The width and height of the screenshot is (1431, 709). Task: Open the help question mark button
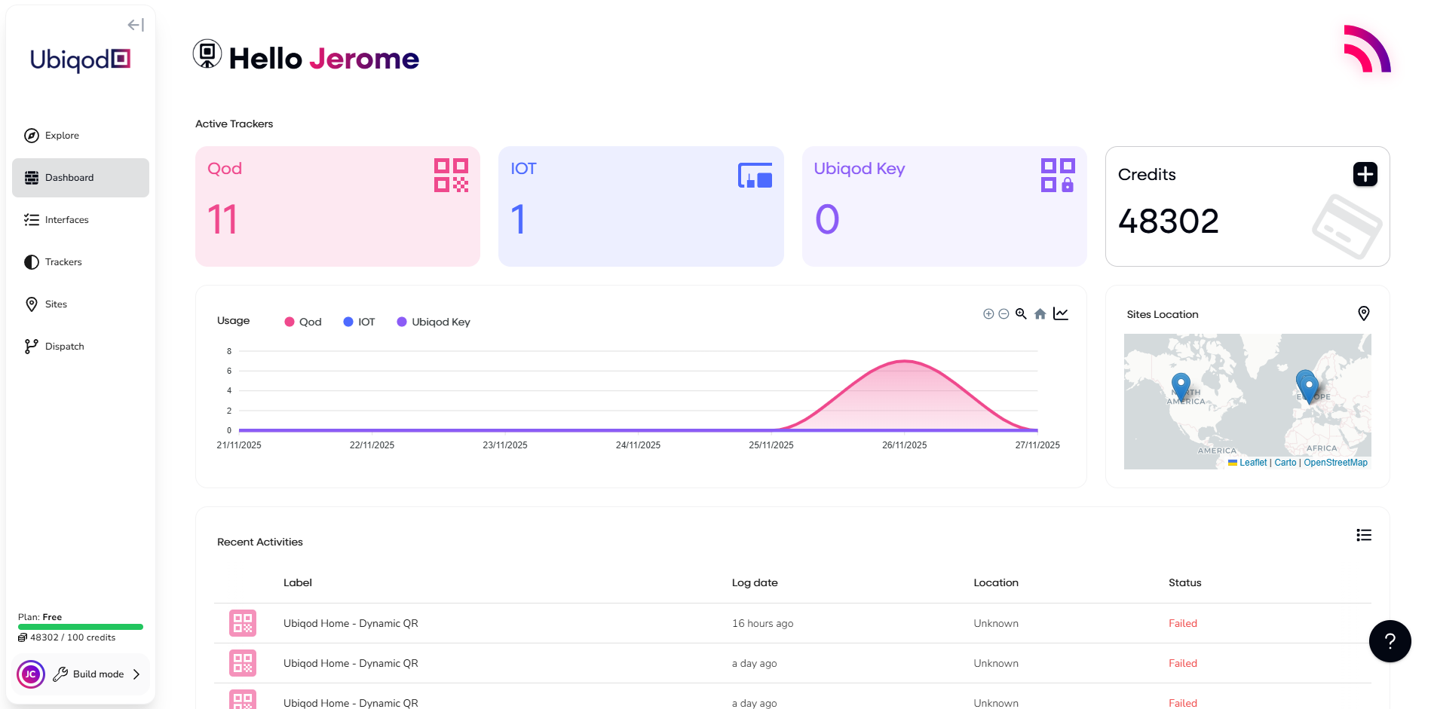[1390, 641]
